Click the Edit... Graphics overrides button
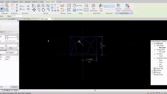 click(11, 48)
